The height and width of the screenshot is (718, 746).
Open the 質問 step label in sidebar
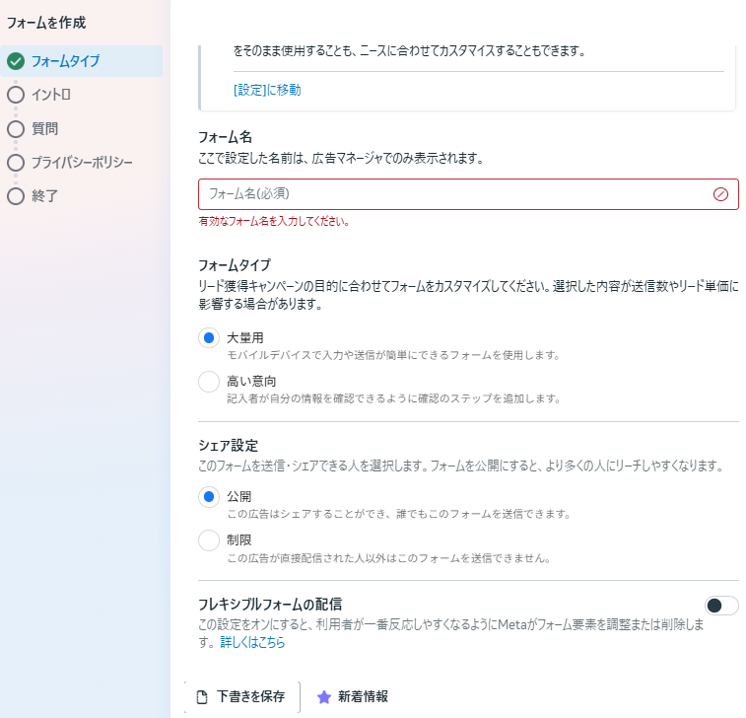[x=45, y=128]
